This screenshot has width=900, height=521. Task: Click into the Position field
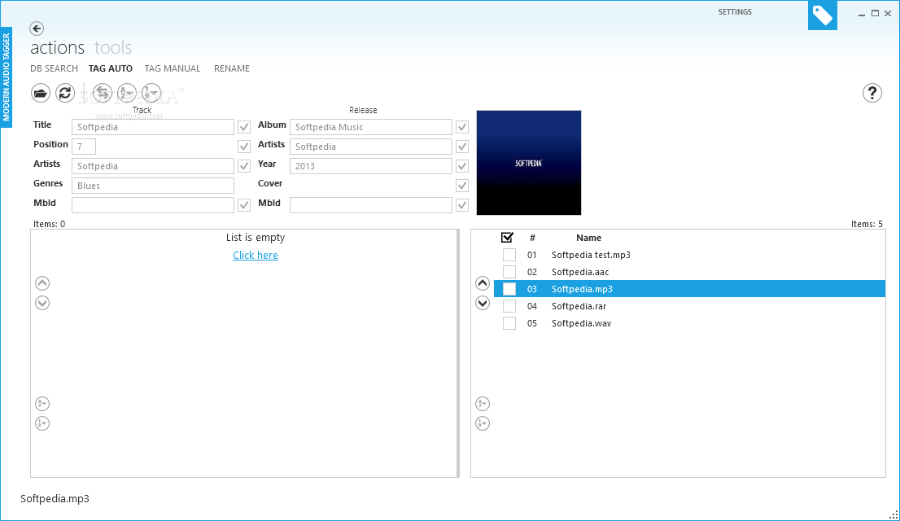(84, 147)
